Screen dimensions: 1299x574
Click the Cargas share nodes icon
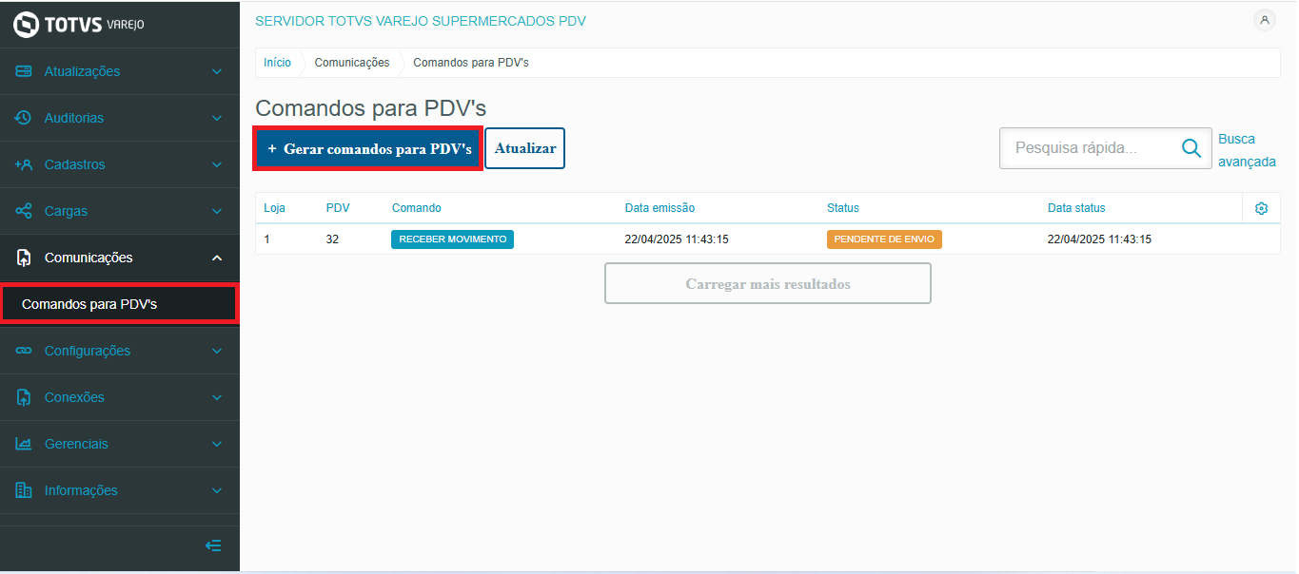coord(24,211)
